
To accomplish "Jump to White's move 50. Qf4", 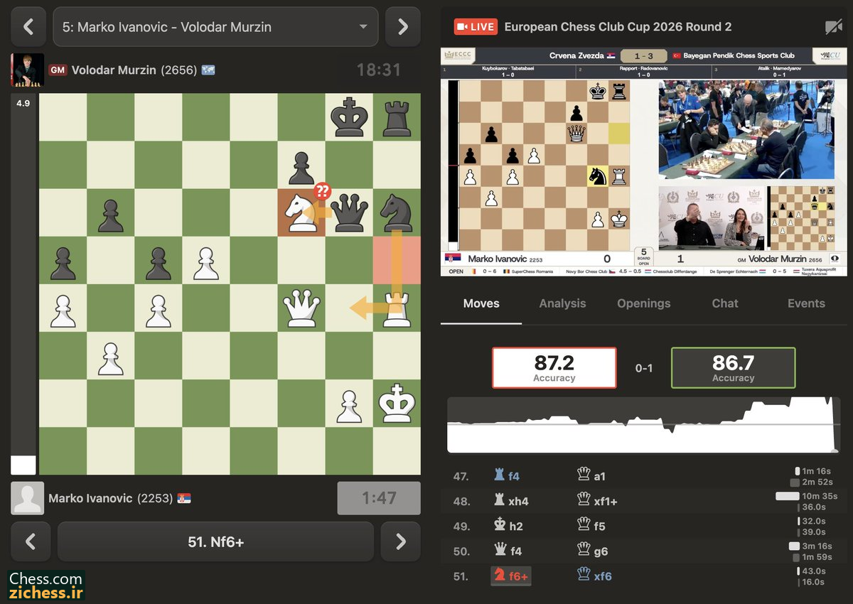I will click(x=507, y=551).
